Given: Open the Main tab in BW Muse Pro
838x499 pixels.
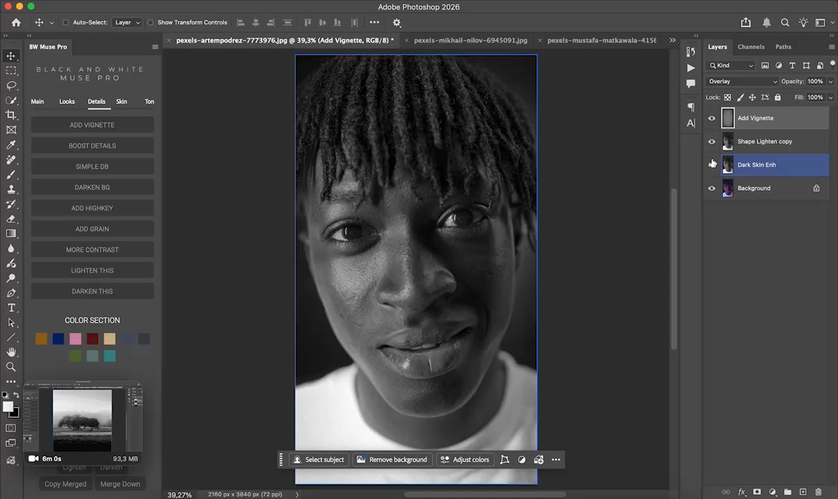Looking at the screenshot, I should 37,102.
